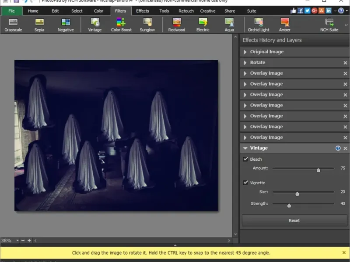
Task: Zoom out with the minus button
Action: (x=23, y=241)
